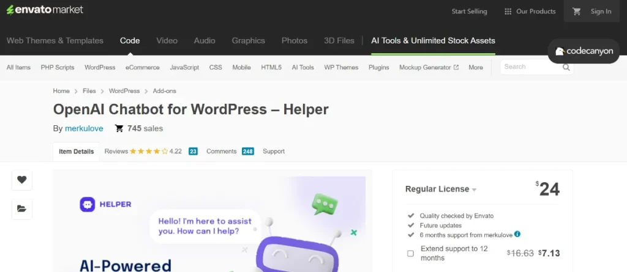
Task: Click the Our Products grid icon
Action: 508,12
